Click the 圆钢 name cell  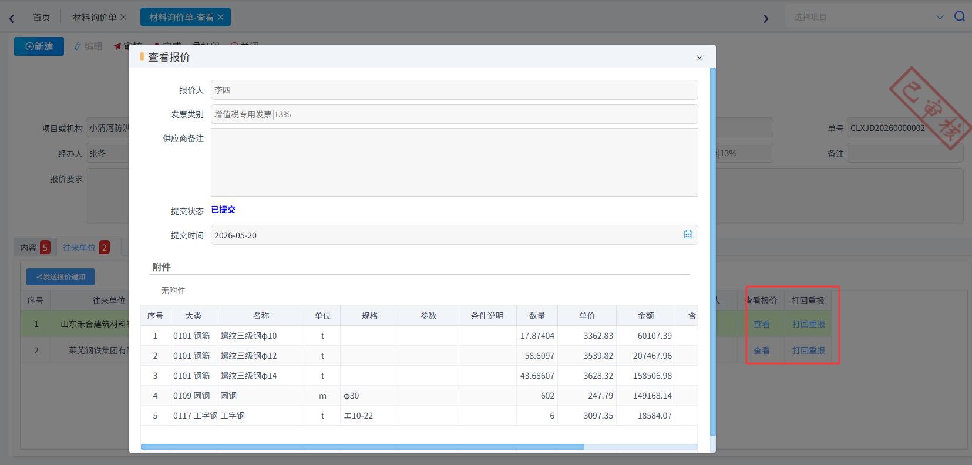click(x=261, y=396)
